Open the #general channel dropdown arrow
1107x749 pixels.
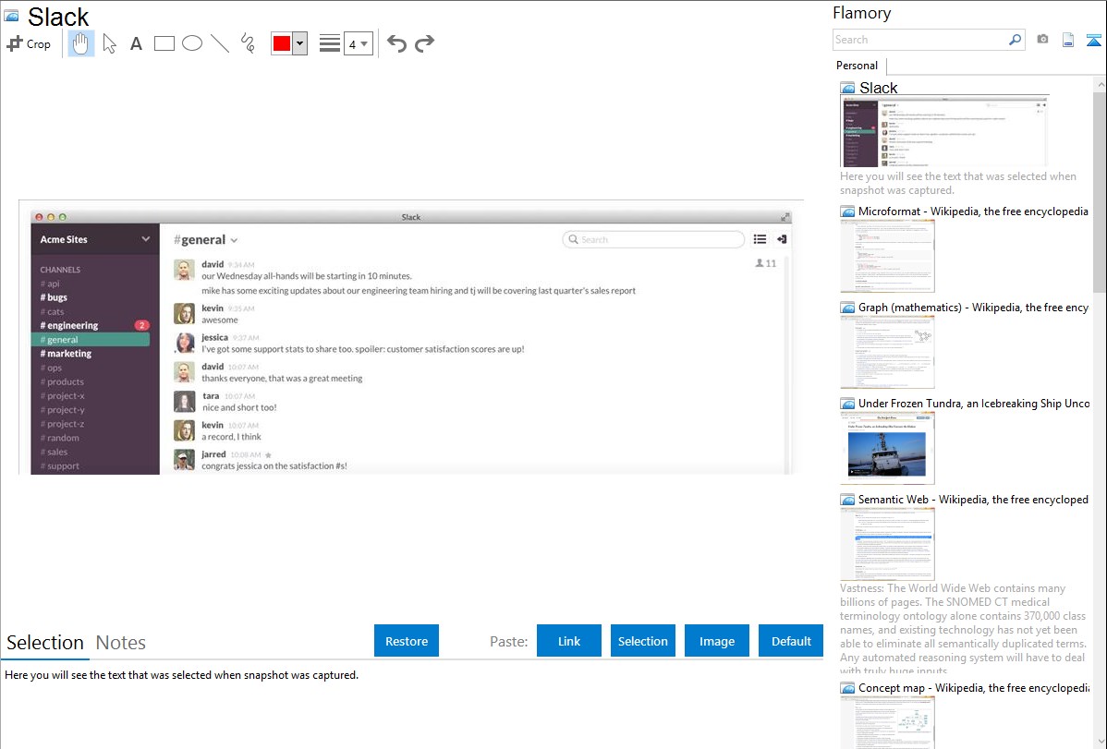(x=234, y=241)
